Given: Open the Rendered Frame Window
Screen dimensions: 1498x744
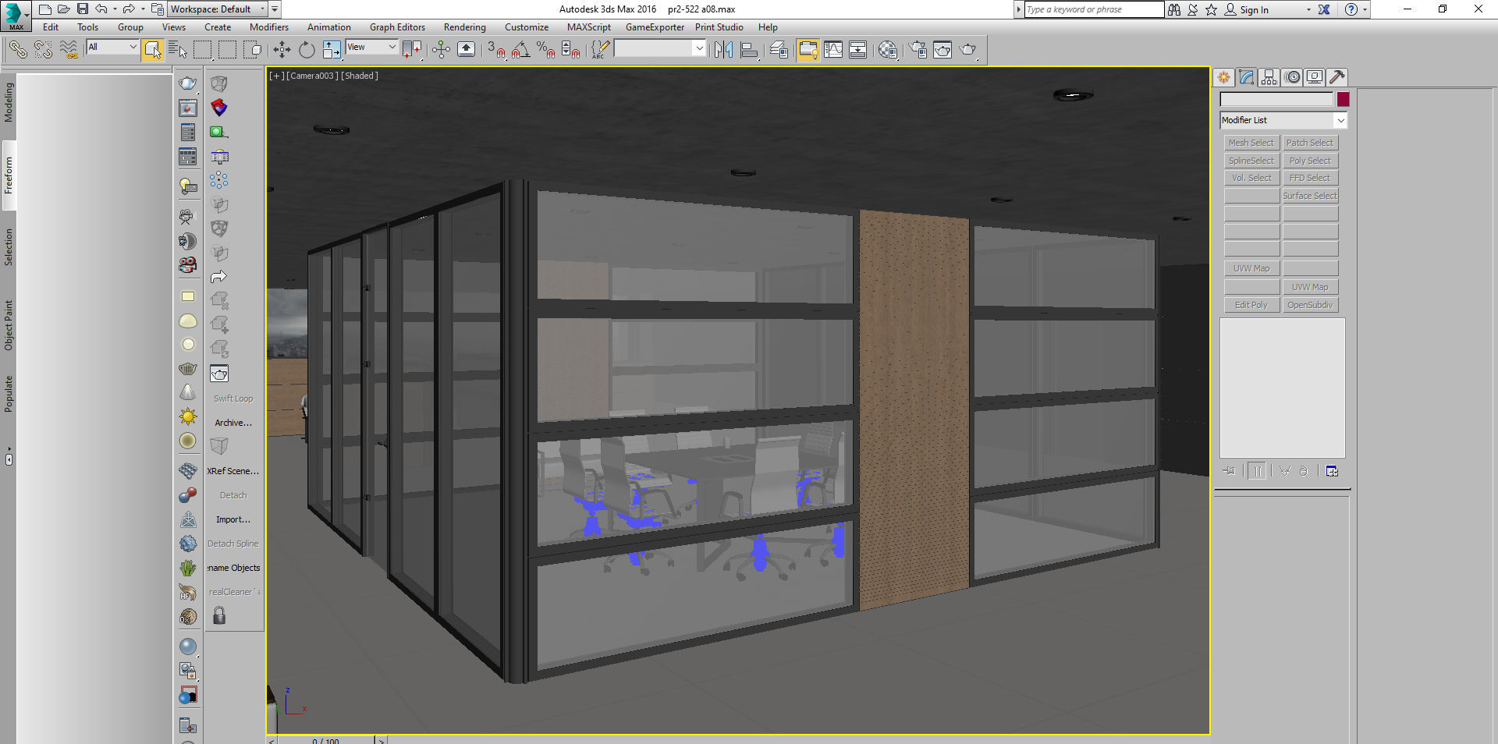Looking at the screenshot, I should point(942,50).
